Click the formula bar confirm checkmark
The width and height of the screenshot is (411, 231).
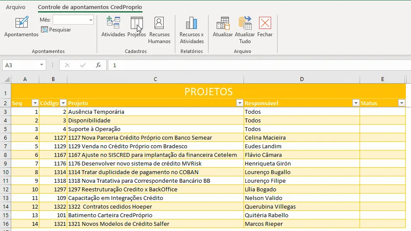(x=83, y=65)
